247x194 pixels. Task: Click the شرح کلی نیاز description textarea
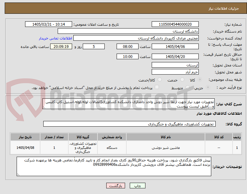(x=129, y=104)
